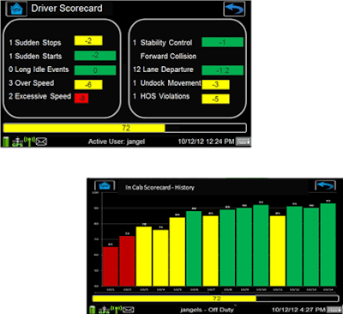This screenshot has height=314, width=343.
Task: Select the yellow -2 Sudden Stops score box
Action: (88, 40)
